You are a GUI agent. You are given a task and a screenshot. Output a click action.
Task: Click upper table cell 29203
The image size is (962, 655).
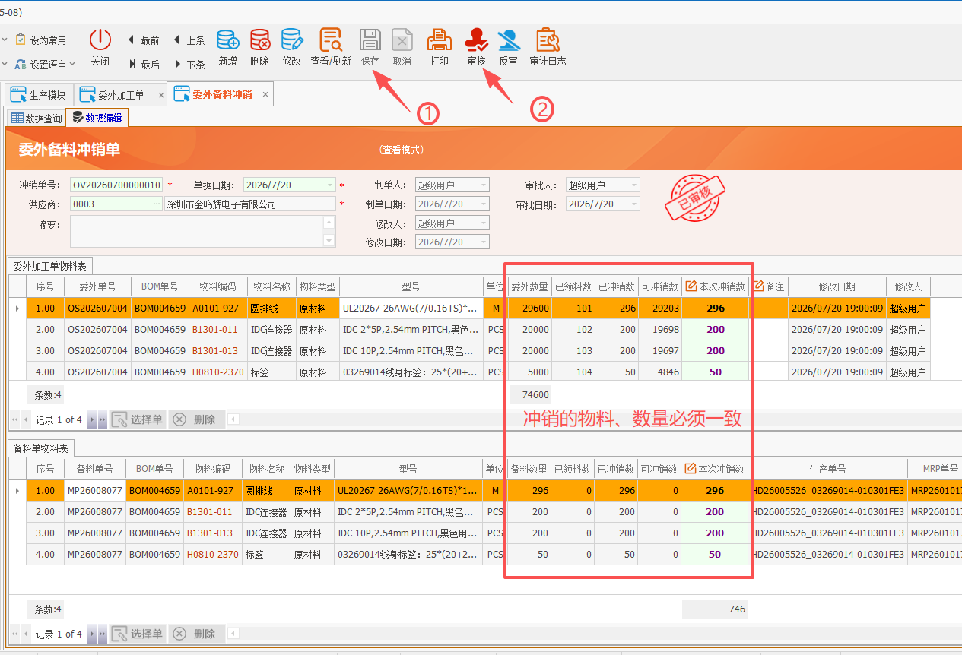(660, 309)
